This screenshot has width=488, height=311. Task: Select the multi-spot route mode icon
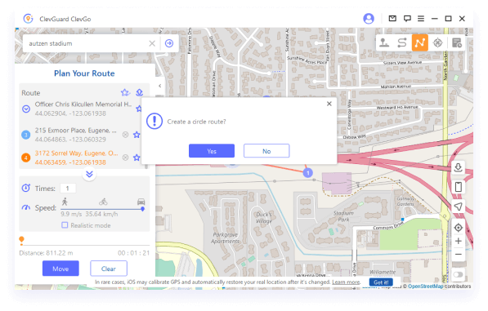(419, 42)
